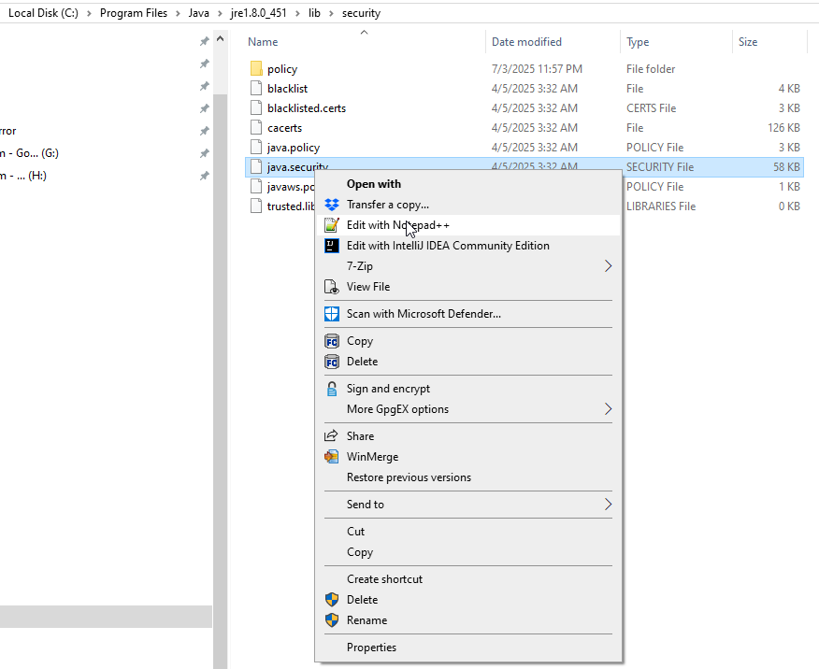Image resolution: width=819 pixels, height=669 pixels.
Task: Open chevron dropdown after Program Files
Action: [178, 13]
